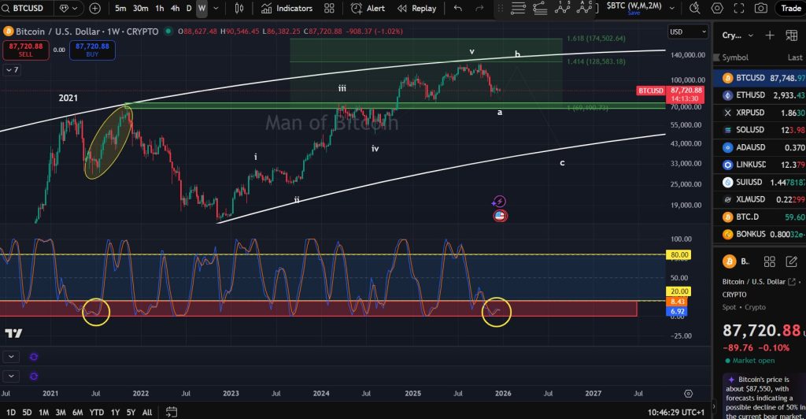Click the Trade button
This screenshot has height=419, width=806.
tap(789, 9)
